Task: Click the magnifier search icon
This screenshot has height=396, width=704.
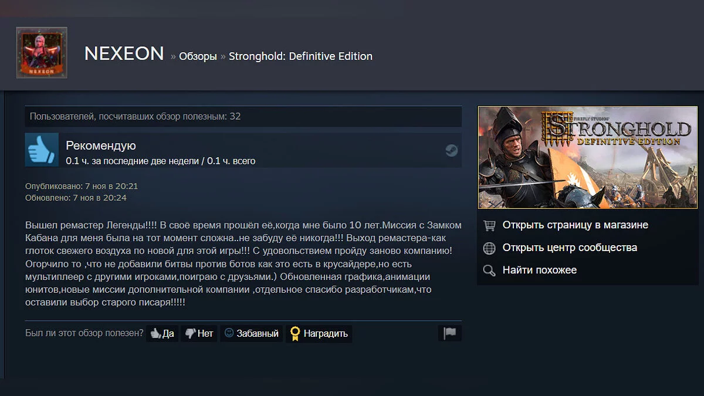Action: pyautogui.click(x=489, y=270)
